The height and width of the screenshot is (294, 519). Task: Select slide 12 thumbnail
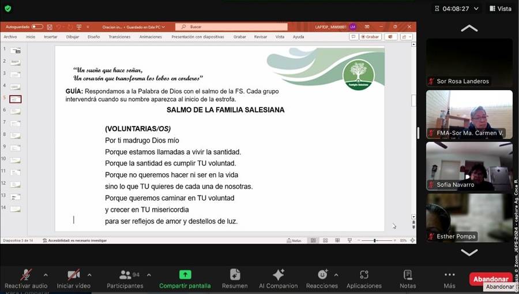[x=16, y=184]
